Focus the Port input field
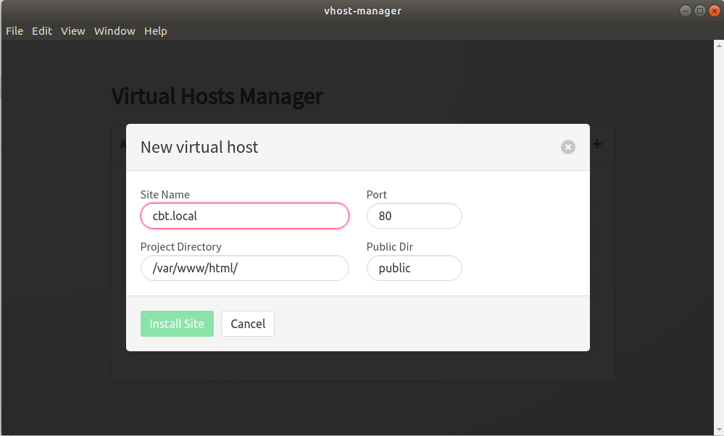 [414, 216]
